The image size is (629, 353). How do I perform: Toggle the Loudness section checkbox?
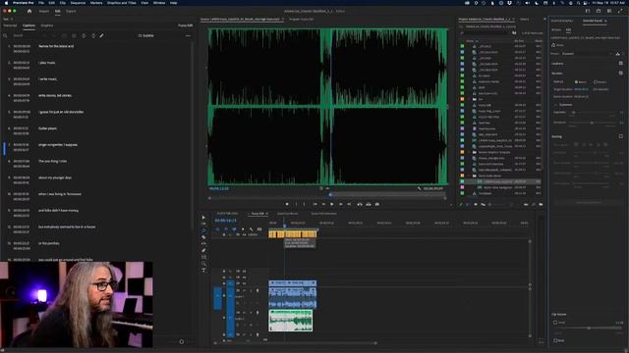click(620, 63)
